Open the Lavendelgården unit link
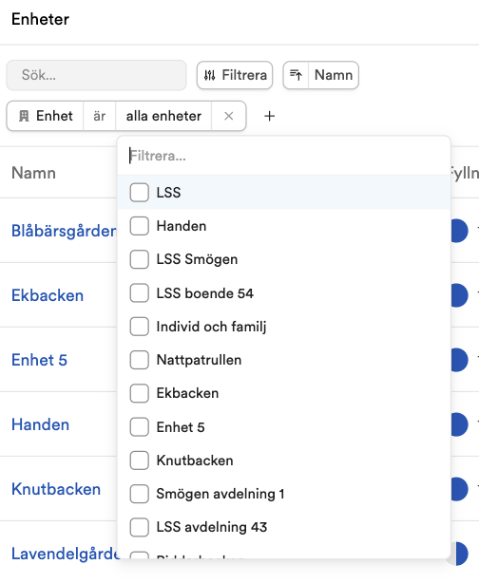Viewport: 479px width, 583px height. [x=66, y=554]
